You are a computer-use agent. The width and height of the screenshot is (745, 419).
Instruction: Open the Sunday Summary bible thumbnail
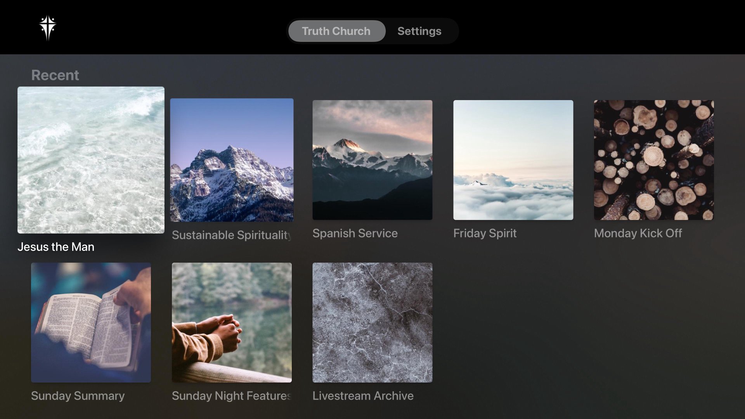(x=91, y=322)
